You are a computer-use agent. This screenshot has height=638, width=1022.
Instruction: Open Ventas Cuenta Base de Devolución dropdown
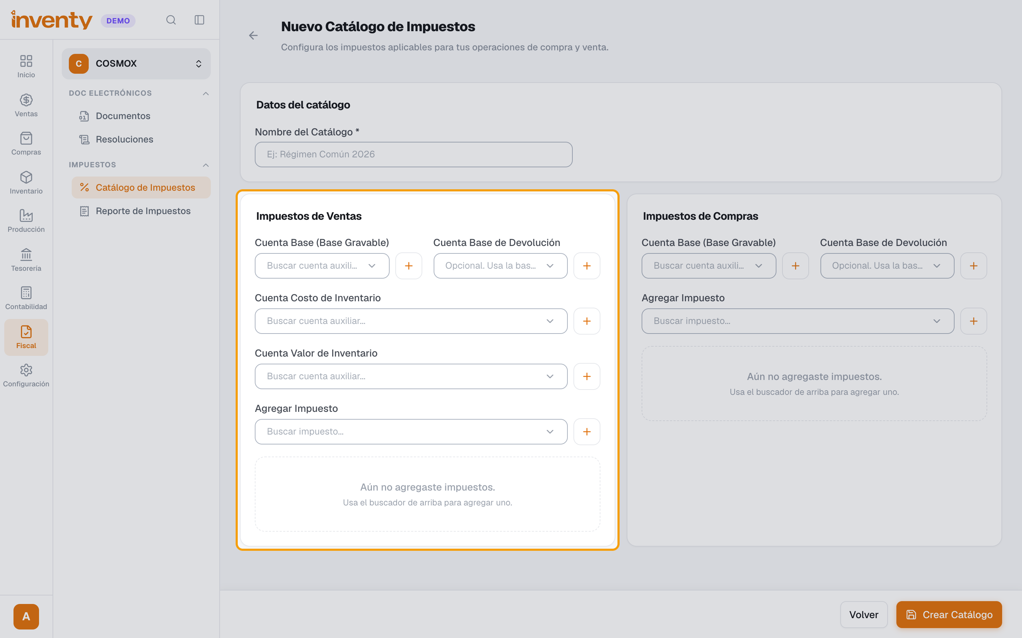pyautogui.click(x=500, y=266)
